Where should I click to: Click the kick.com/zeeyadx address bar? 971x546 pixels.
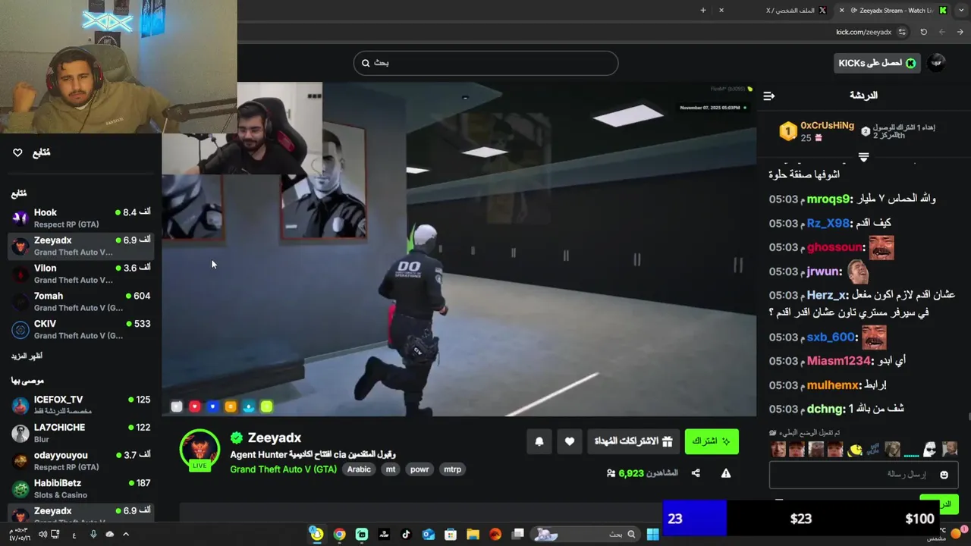tap(863, 32)
